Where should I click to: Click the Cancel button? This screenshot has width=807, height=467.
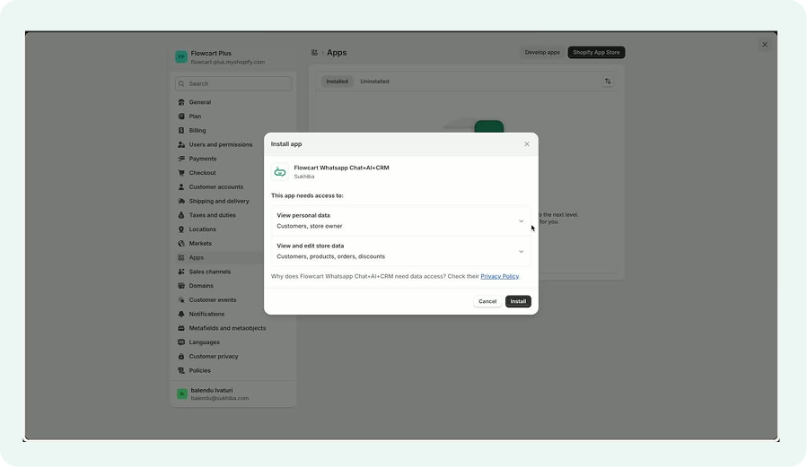click(487, 301)
